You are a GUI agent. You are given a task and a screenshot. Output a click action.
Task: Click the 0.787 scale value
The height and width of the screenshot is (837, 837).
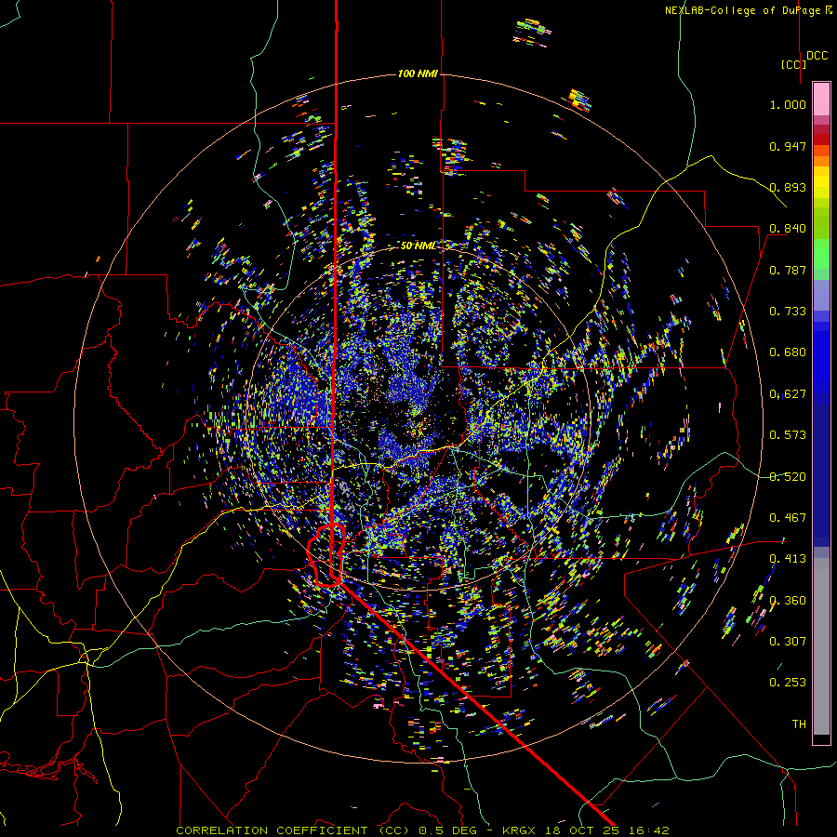coord(788,270)
